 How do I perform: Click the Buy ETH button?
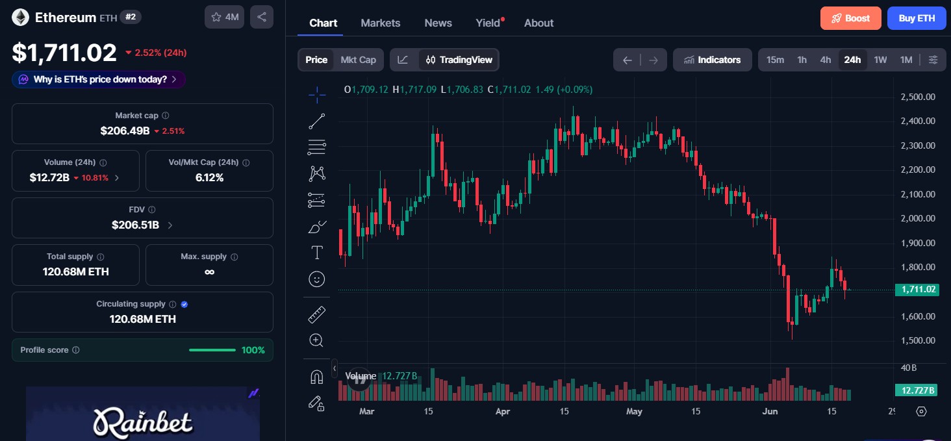[917, 18]
